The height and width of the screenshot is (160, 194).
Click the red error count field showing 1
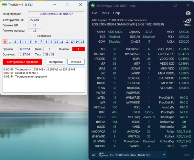pyautogui.click(x=79, y=49)
